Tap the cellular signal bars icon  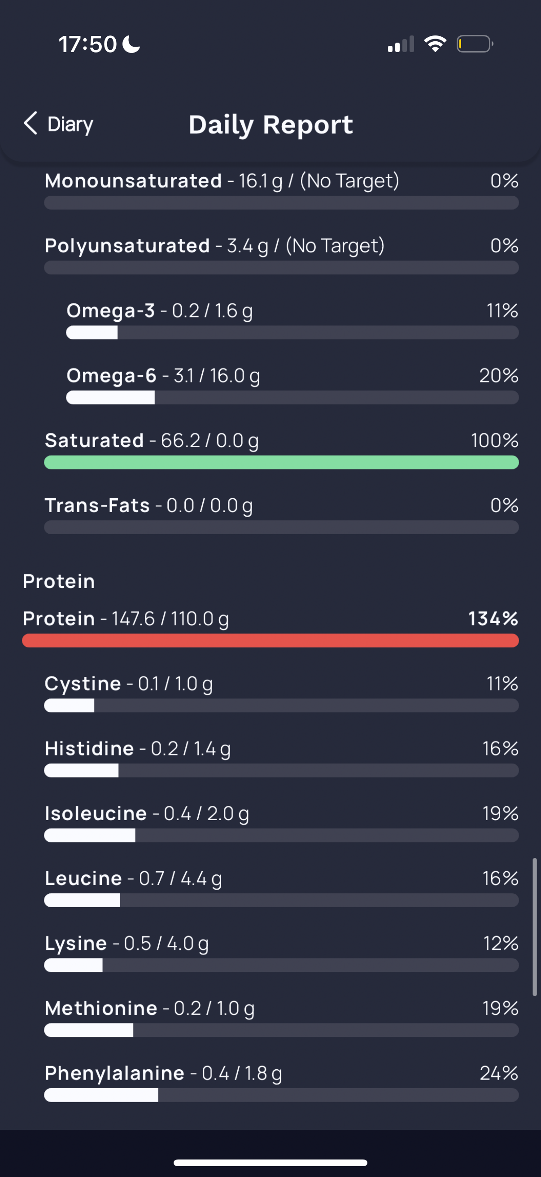[x=401, y=44]
